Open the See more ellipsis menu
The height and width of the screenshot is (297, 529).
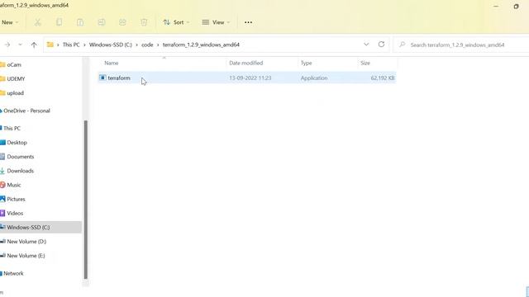pyautogui.click(x=248, y=22)
